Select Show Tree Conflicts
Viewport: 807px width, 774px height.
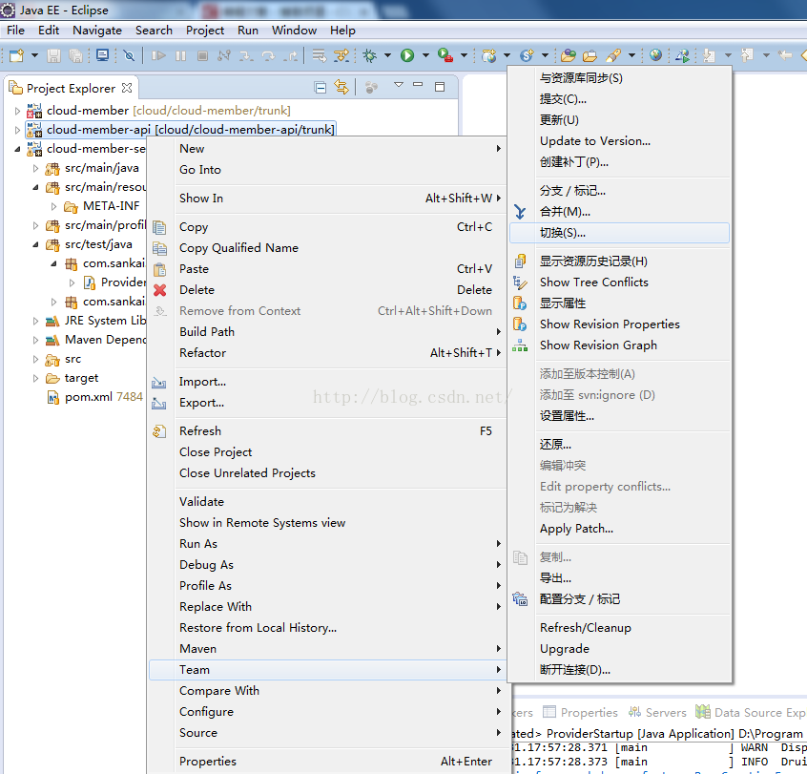[x=619, y=282]
